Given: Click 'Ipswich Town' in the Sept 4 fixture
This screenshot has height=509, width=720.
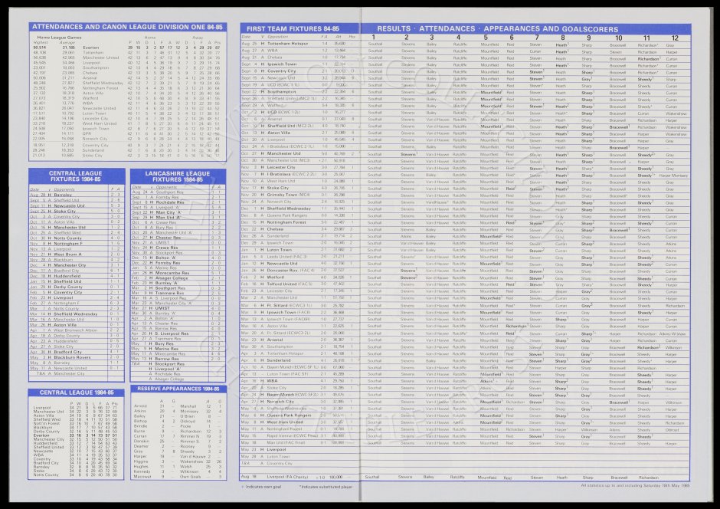Looking at the screenshot, I should coord(281,64).
